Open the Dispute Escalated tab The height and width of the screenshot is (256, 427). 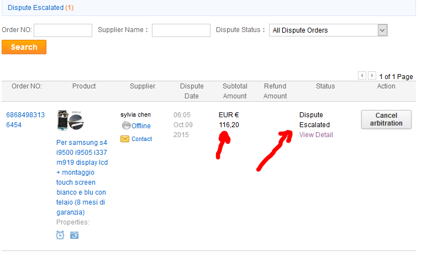(40, 8)
